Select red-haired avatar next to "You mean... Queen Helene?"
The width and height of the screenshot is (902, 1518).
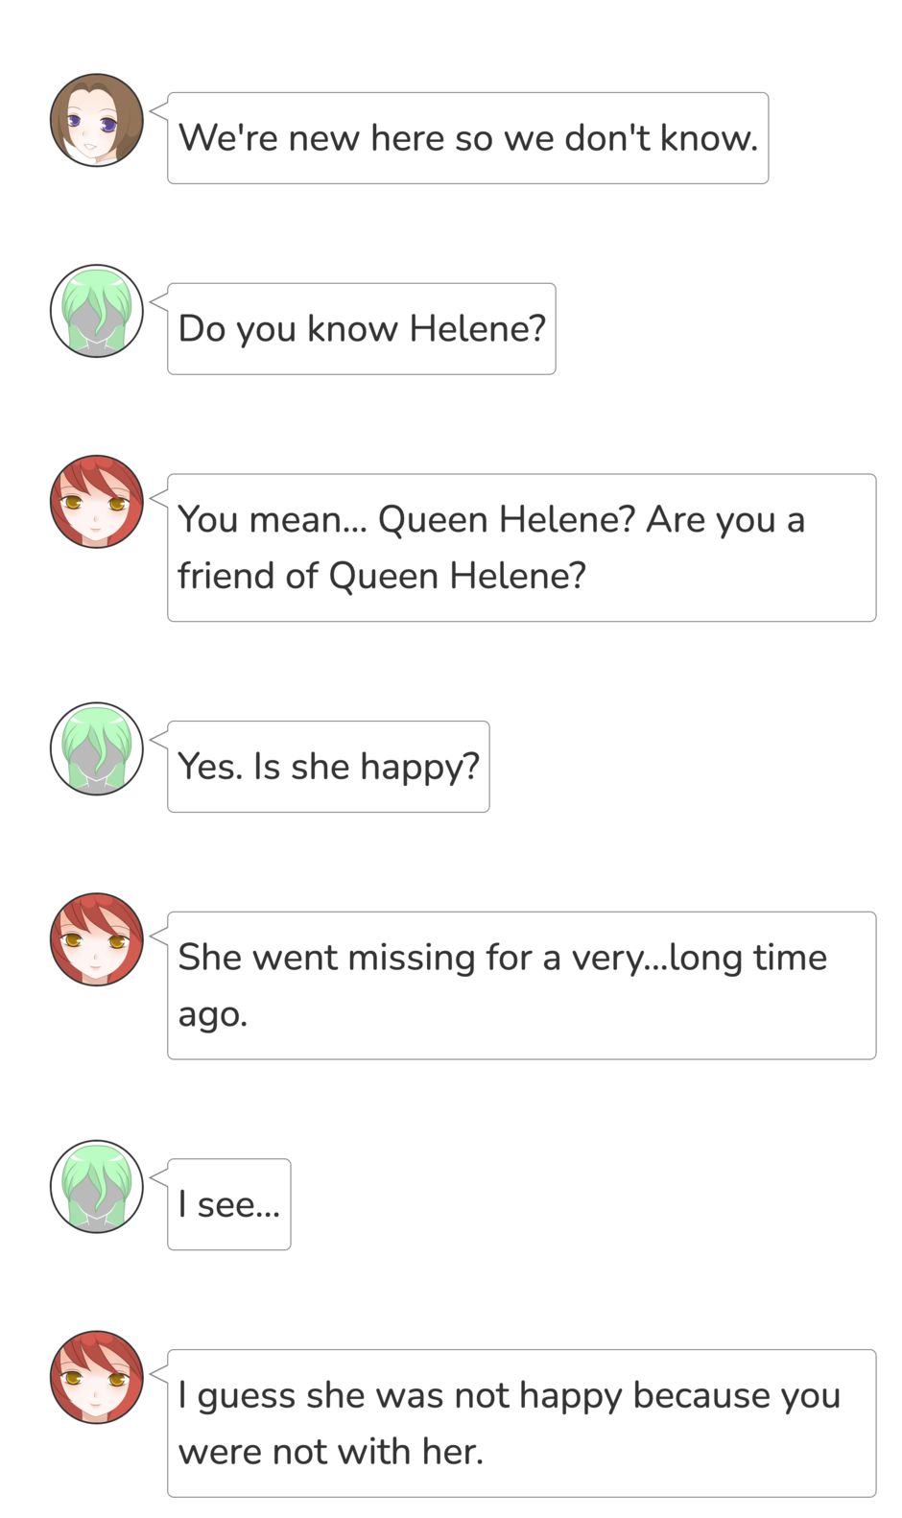97,502
